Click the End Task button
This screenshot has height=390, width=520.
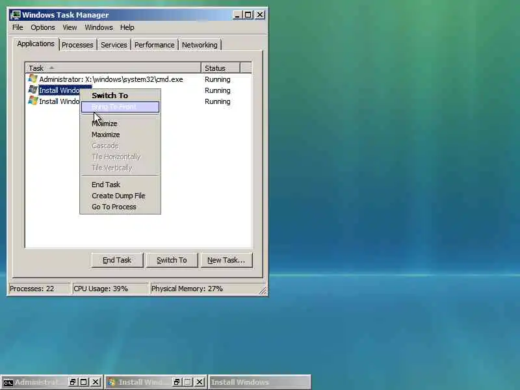click(117, 260)
